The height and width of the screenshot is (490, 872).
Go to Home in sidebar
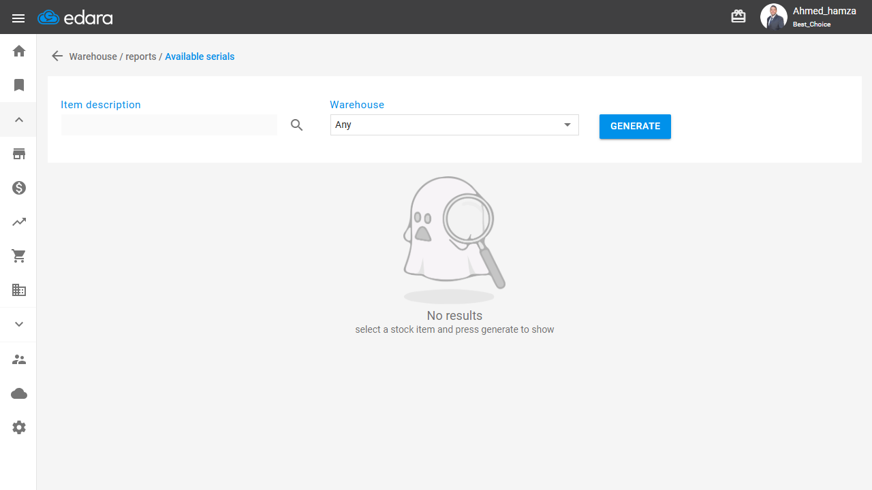(x=19, y=51)
